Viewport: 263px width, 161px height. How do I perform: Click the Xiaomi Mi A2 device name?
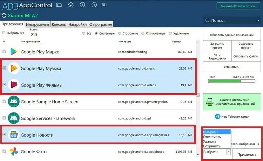[23, 15]
